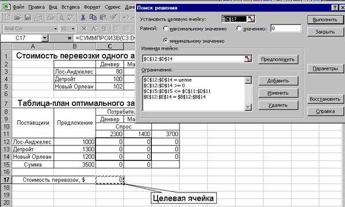
Task: Open the Формат menu
Action: point(92,7)
